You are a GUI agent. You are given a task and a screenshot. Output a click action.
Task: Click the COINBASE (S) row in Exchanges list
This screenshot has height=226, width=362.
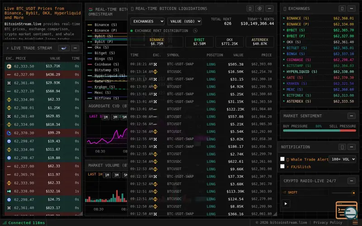[x=319, y=60]
